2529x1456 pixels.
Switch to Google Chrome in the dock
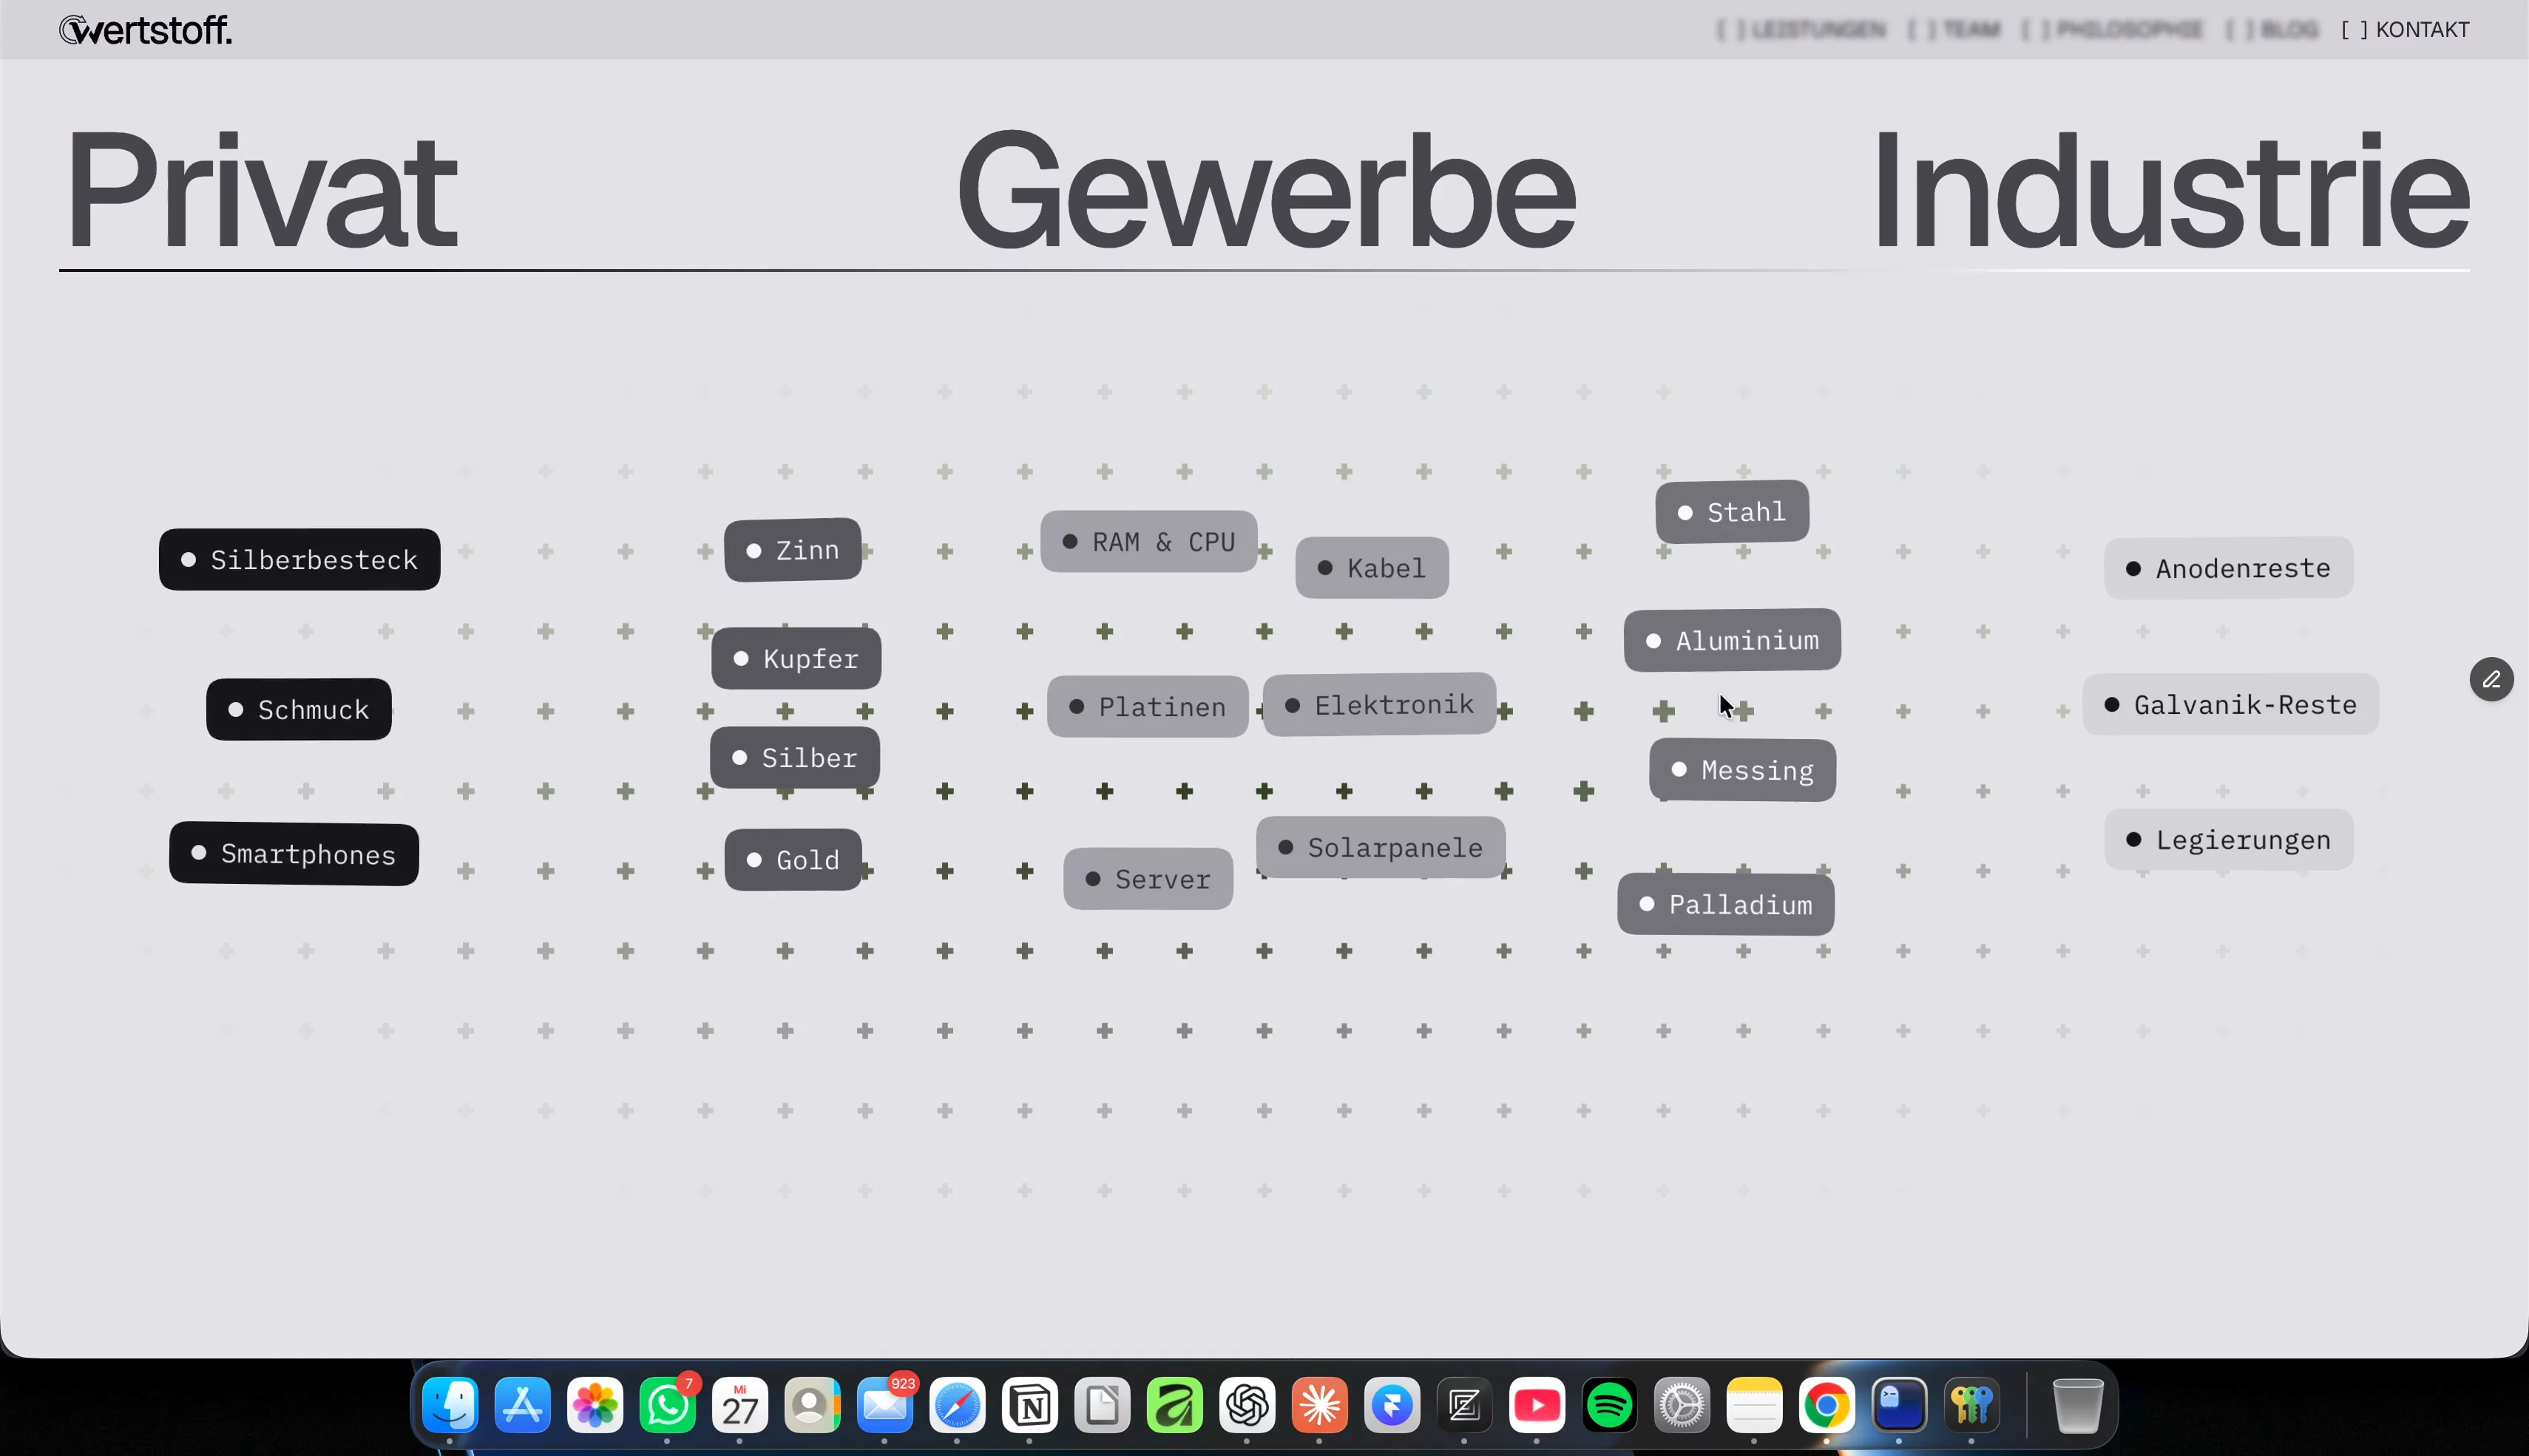(x=1826, y=1405)
